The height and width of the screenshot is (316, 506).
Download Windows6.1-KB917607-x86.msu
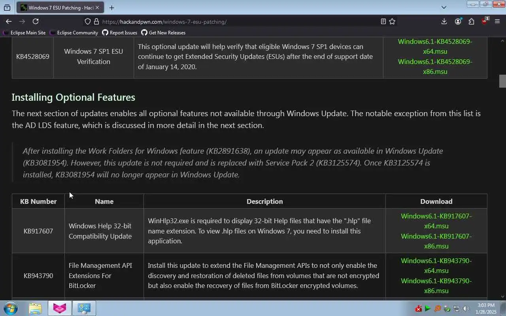pos(436,241)
